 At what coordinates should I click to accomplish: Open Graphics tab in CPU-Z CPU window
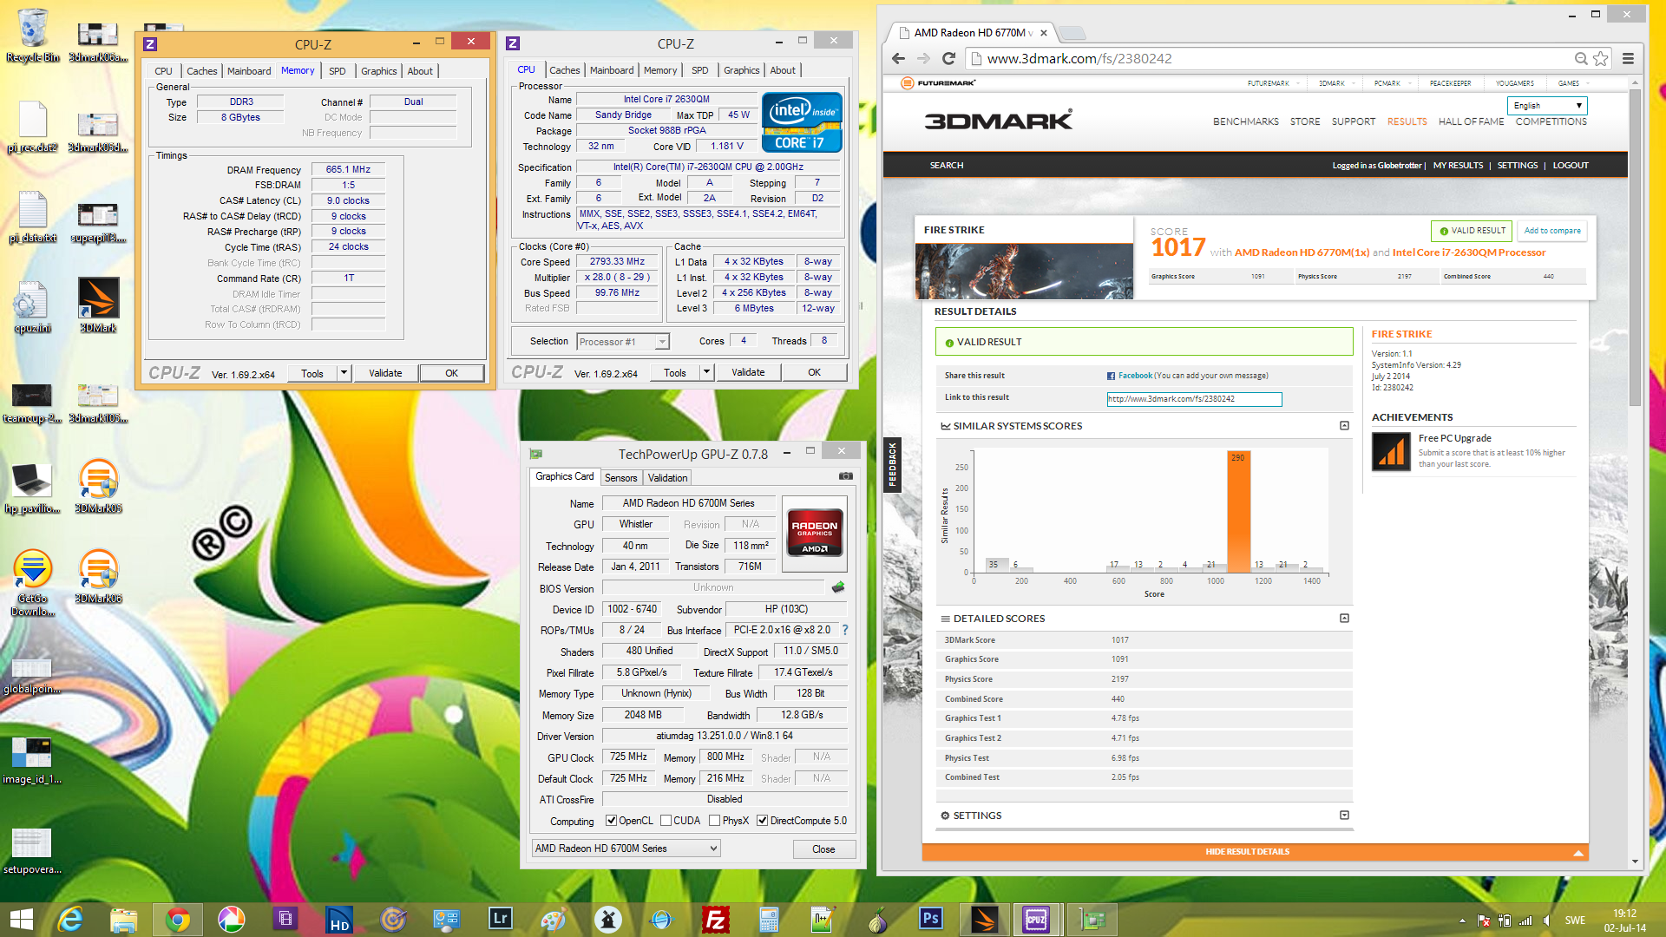coord(741,70)
